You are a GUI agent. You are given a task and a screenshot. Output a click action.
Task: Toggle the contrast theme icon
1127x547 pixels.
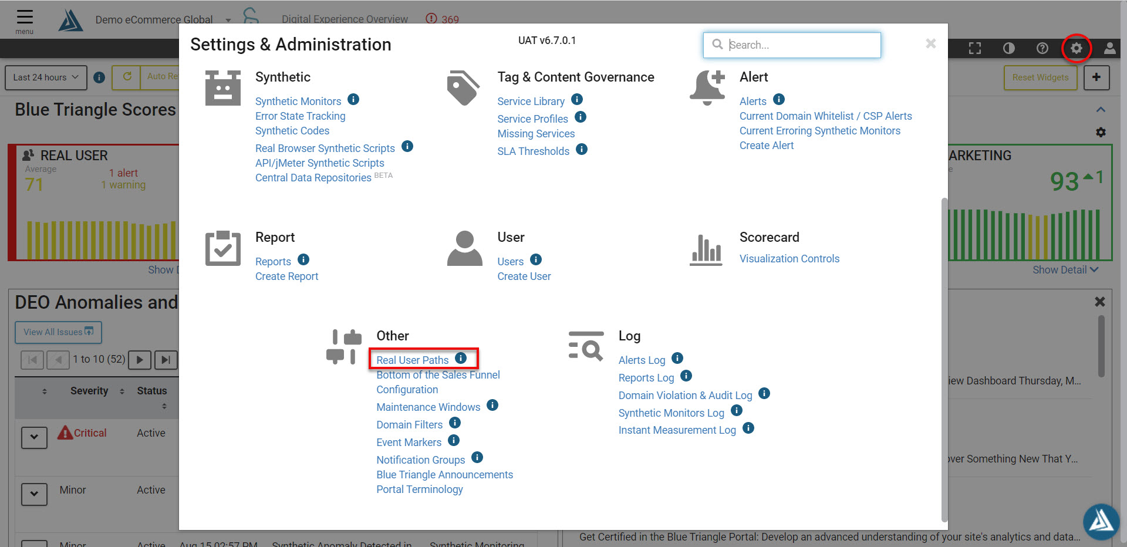tap(1009, 48)
